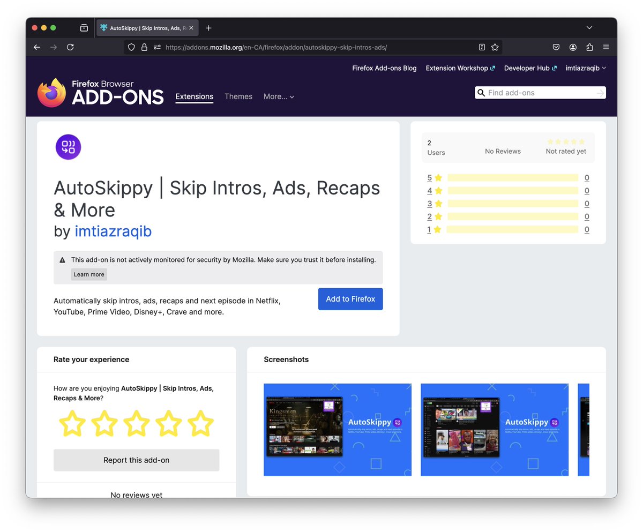Open the Firefox account icon
Screen dimensions: 643x532
[x=573, y=47]
